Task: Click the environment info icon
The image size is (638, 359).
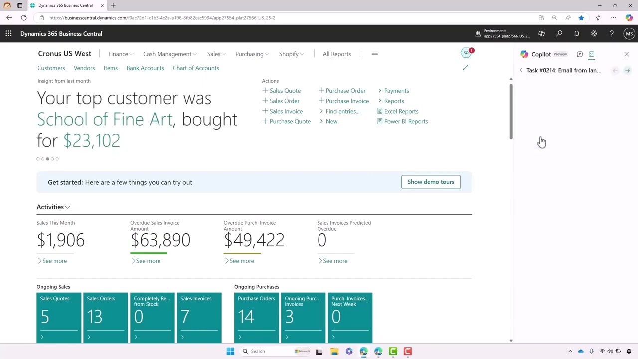Action: tap(478, 34)
